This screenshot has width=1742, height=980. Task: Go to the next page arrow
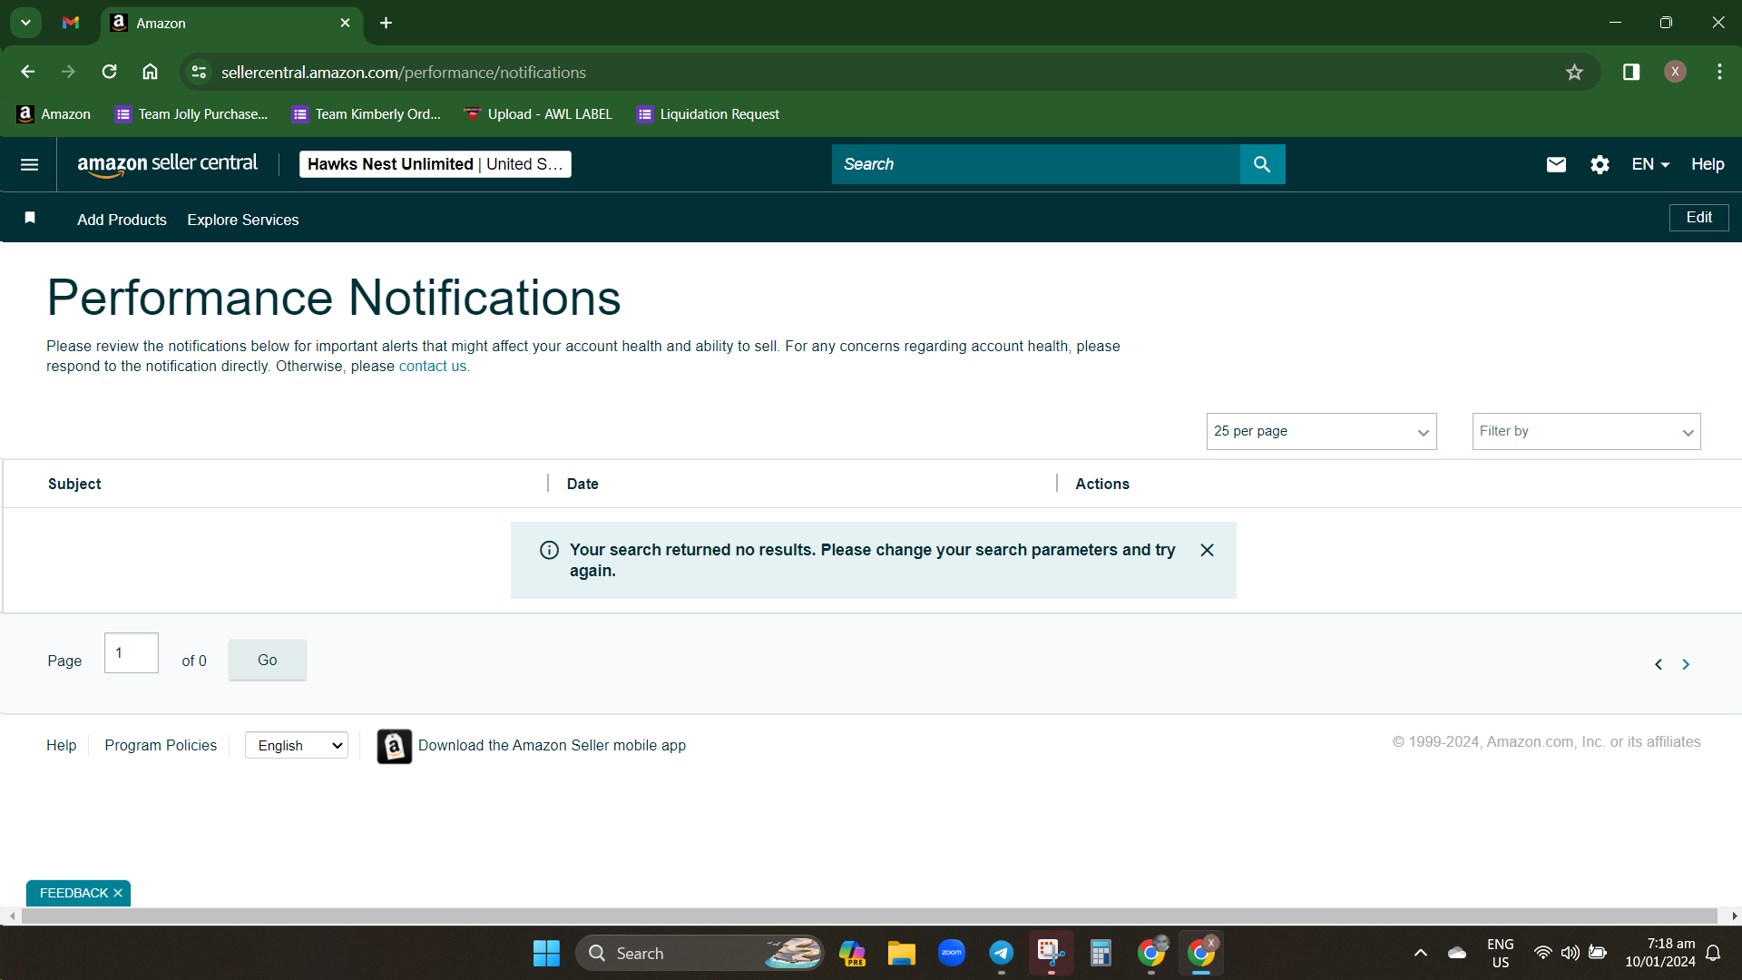[x=1686, y=664]
